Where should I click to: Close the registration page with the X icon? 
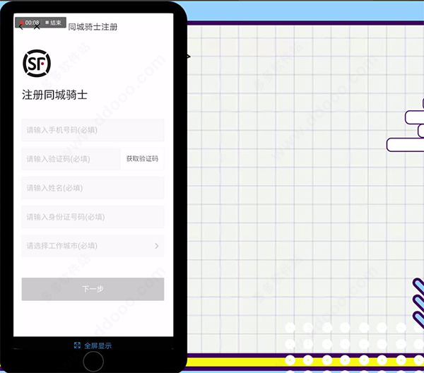click(37, 29)
